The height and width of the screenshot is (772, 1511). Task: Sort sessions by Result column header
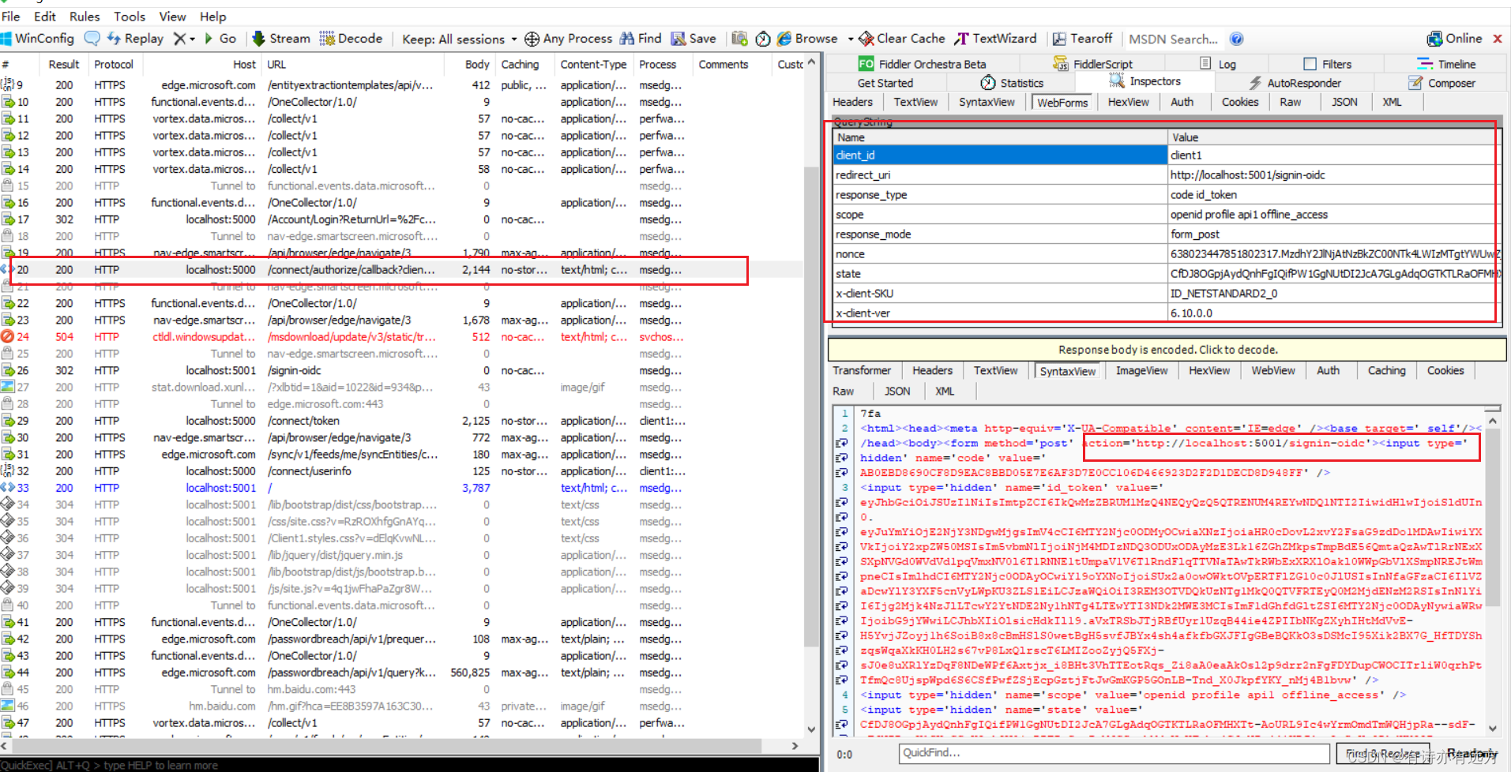[63, 64]
